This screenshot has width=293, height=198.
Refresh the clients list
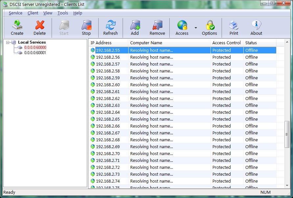click(110, 25)
